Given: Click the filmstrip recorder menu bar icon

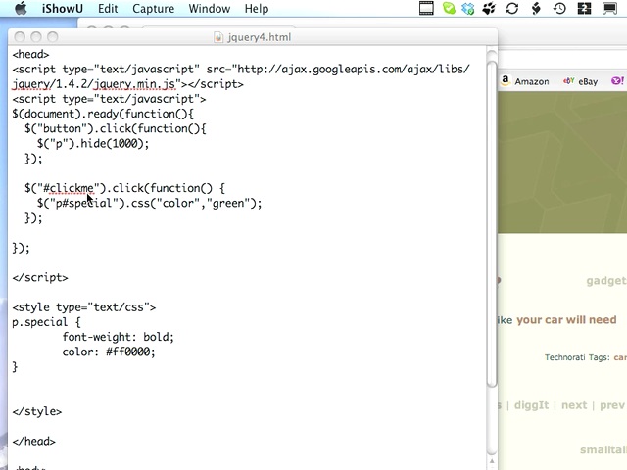Looking at the screenshot, I should [x=426, y=8].
